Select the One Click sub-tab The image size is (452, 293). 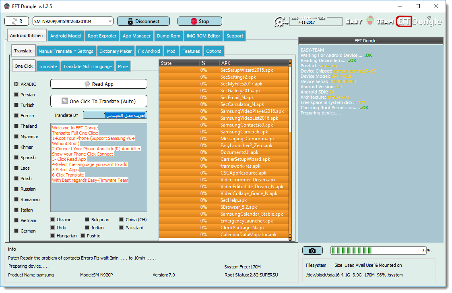(x=24, y=66)
